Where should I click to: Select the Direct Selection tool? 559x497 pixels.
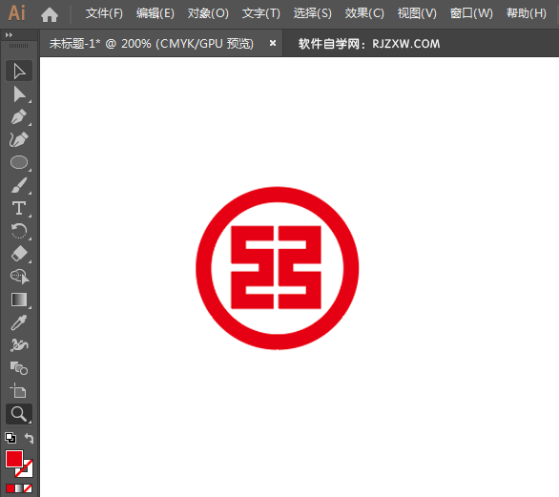click(19, 94)
